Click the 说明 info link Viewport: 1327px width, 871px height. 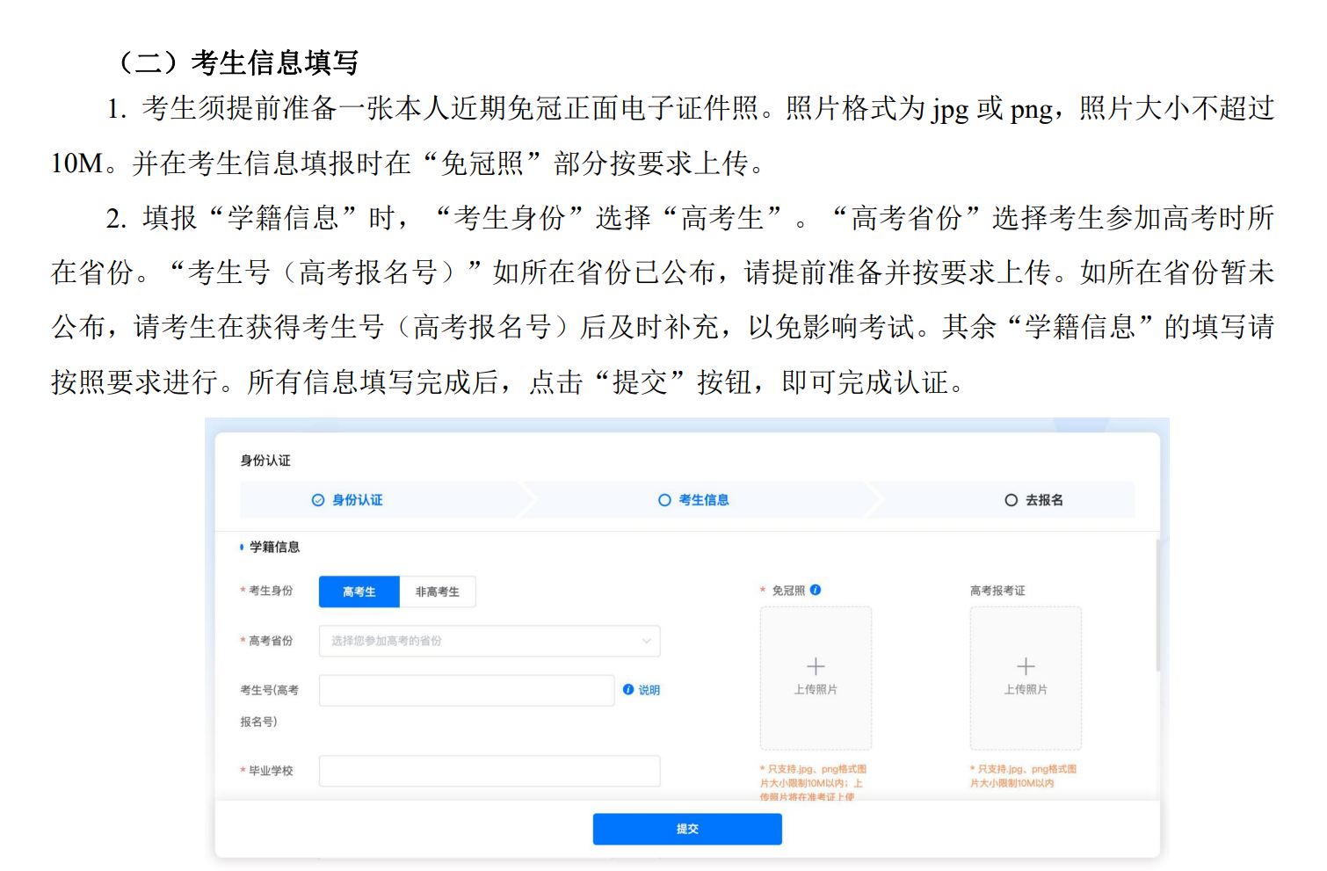point(642,690)
